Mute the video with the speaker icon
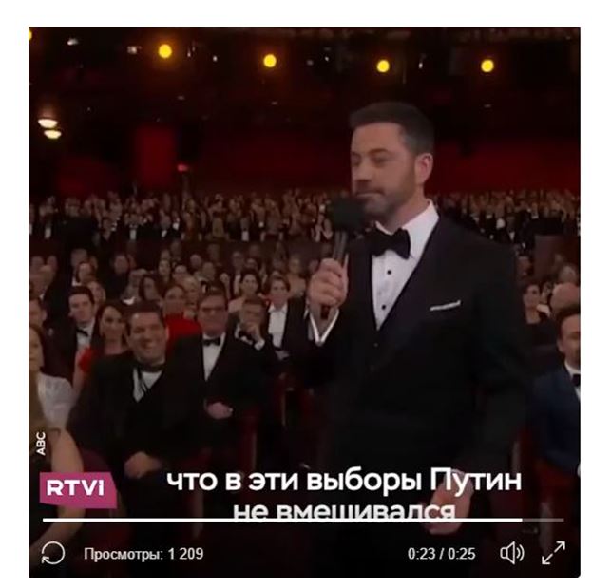 512,553
